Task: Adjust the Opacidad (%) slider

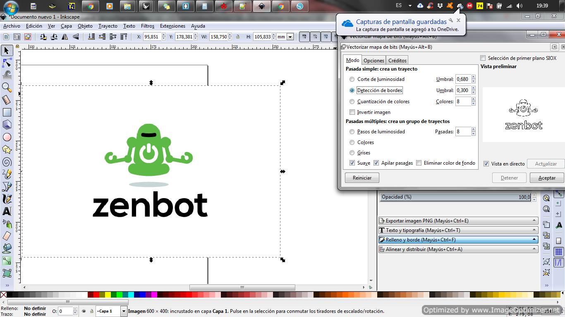Action: click(x=455, y=197)
